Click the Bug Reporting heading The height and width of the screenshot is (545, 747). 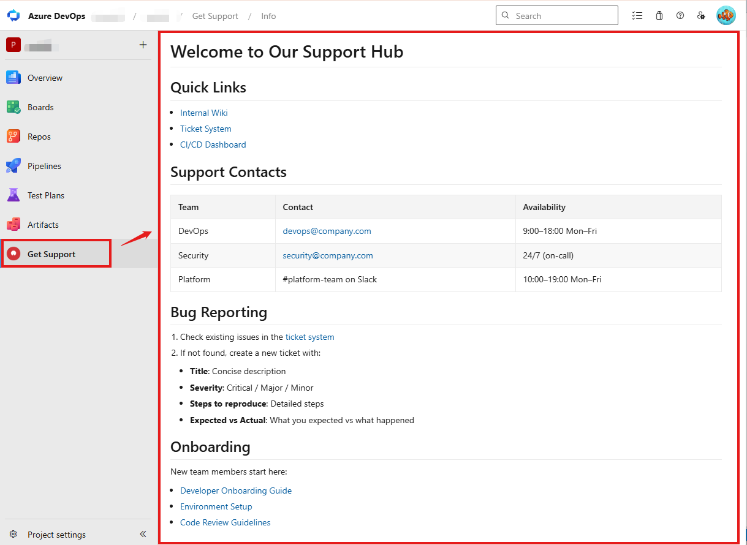point(219,312)
